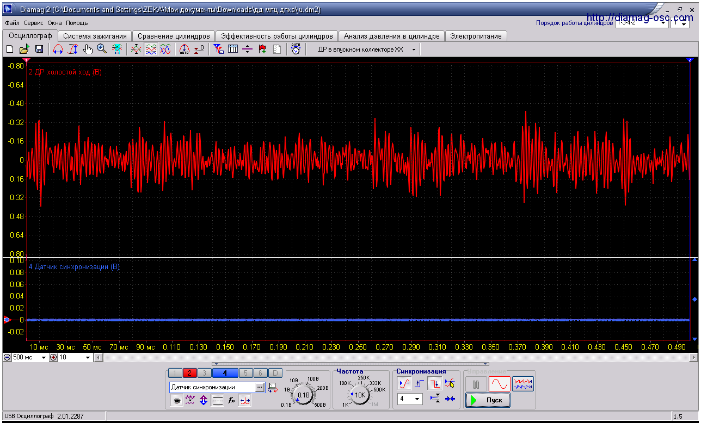
Task: Open an existing oscillogram file
Action: (24, 49)
